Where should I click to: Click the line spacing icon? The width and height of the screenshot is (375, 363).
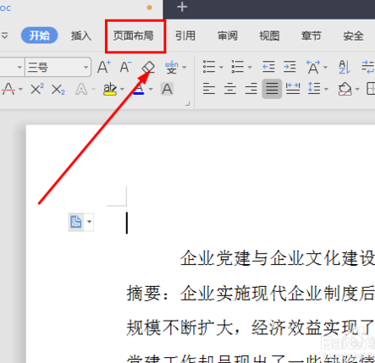pos(314,89)
